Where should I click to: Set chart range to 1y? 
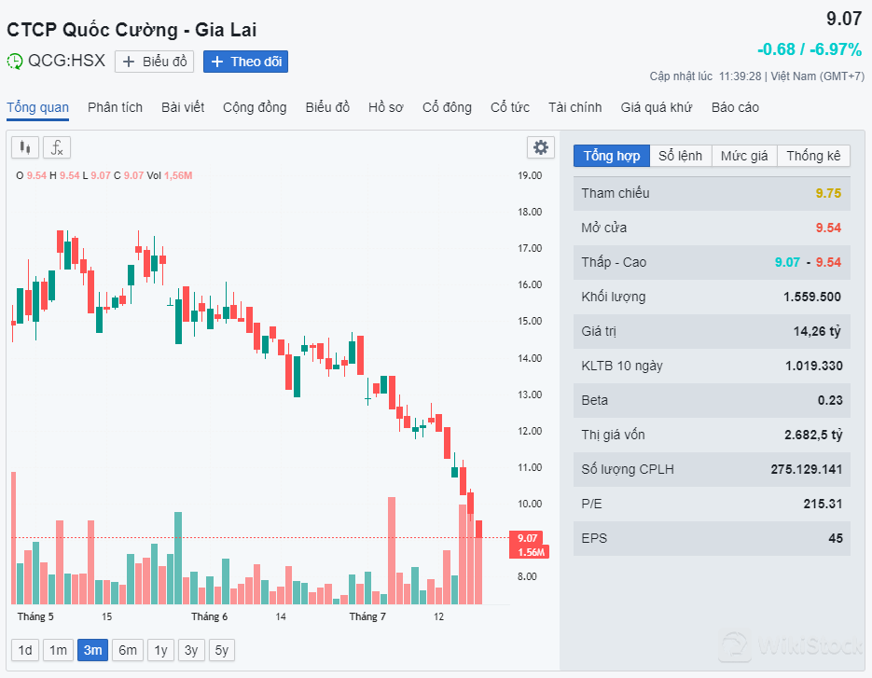click(x=160, y=650)
